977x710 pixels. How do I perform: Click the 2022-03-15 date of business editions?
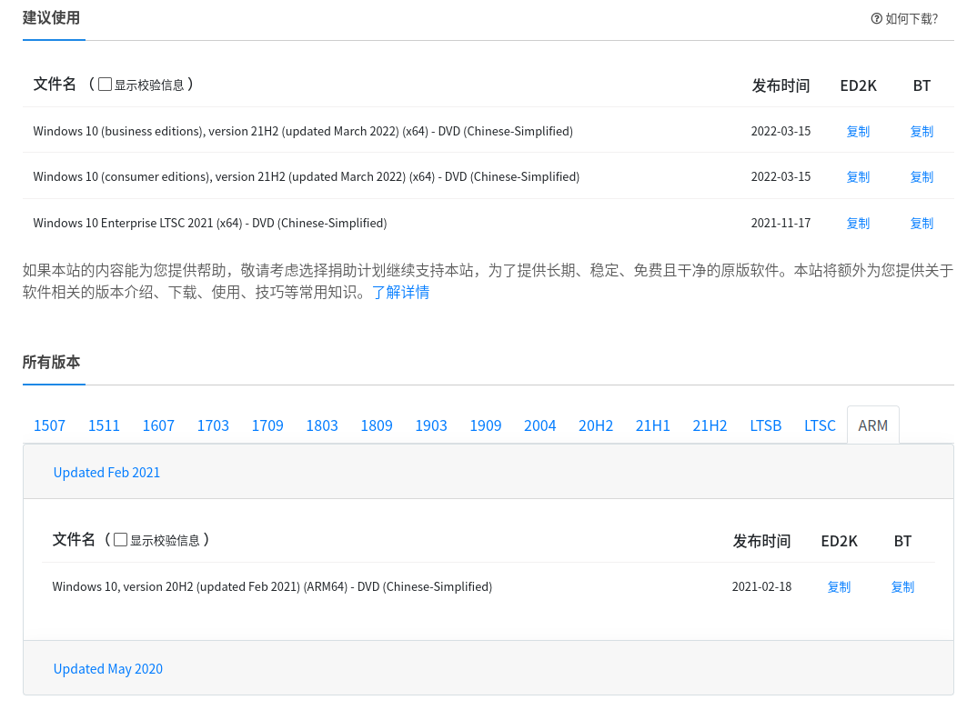(x=781, y=132)
